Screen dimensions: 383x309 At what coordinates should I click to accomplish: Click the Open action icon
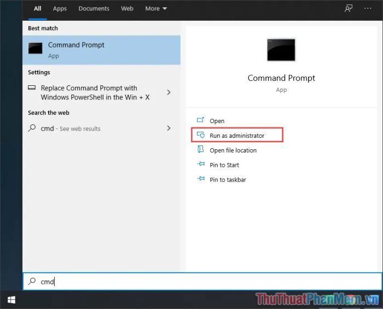(x=201, y=120)
